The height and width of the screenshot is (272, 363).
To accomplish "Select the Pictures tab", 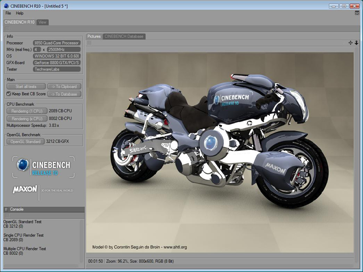I will coord(94,37).
